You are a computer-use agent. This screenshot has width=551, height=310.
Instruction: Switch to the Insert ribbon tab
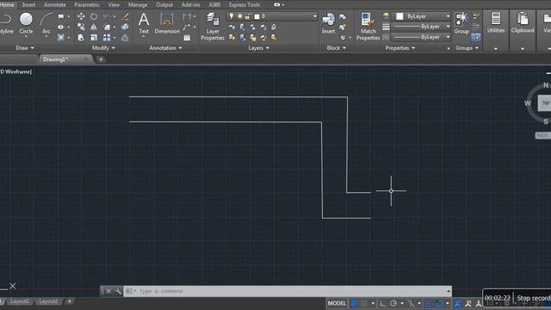click(28, 4)
